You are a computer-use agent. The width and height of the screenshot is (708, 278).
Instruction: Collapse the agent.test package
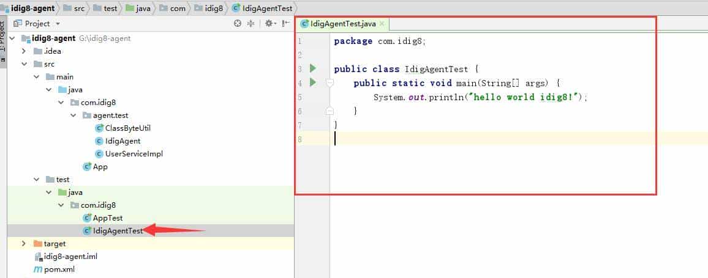73,115
